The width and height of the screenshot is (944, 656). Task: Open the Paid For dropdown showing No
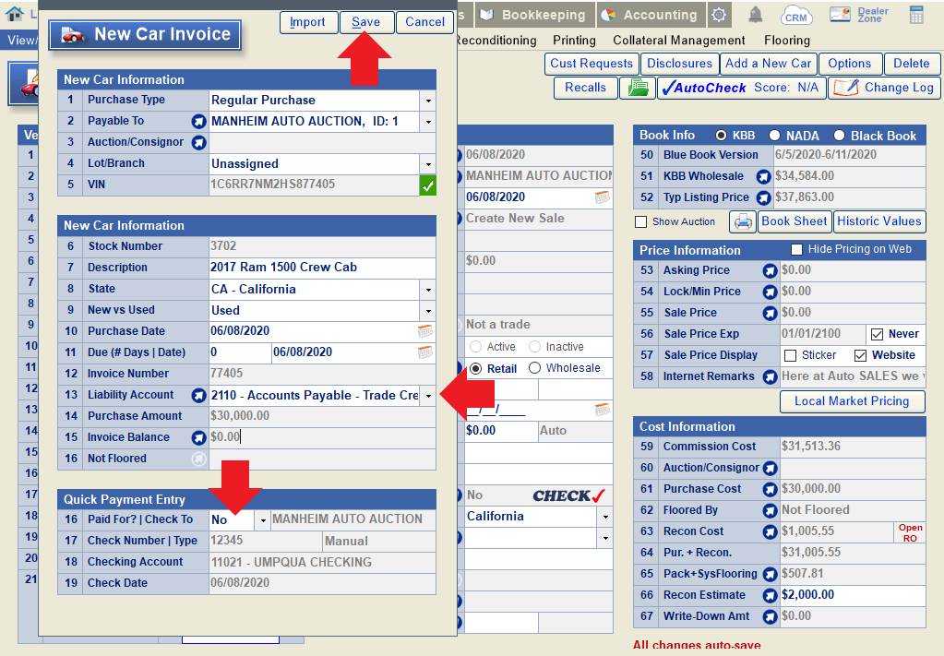pos(262,520)
